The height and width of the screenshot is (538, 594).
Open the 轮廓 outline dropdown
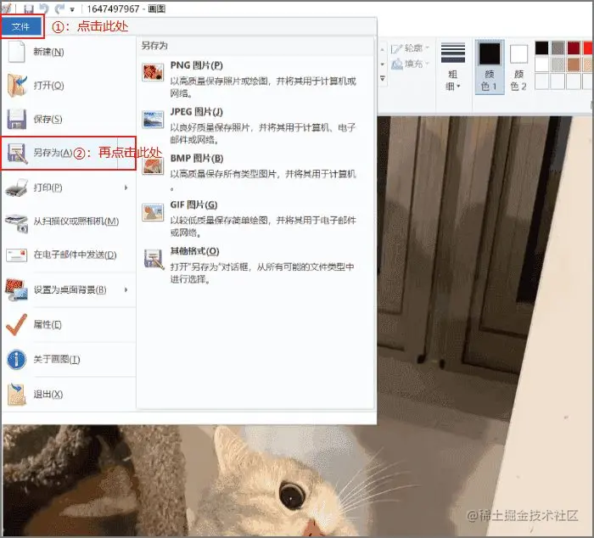pyautogui.click(x=411, y=48)
